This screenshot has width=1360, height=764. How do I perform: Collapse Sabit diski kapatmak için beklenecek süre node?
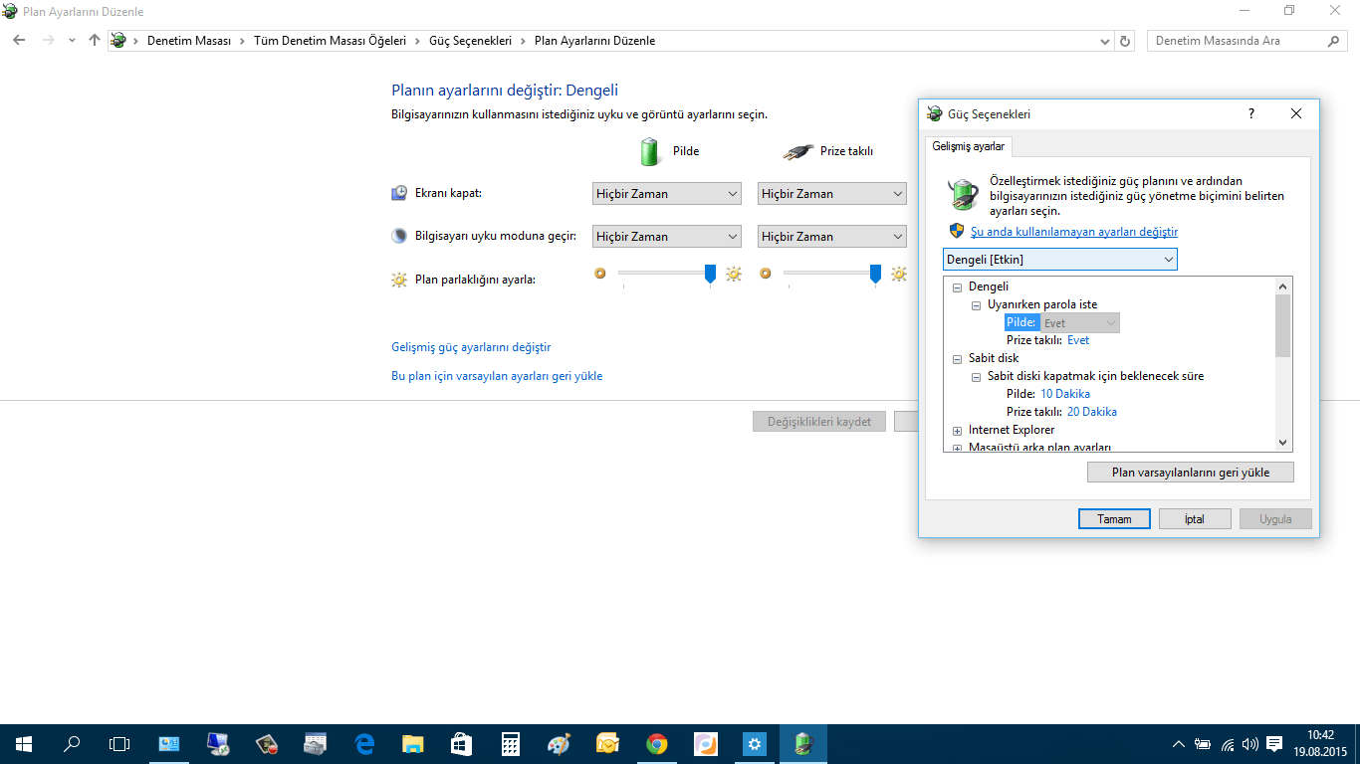point(977,377)
